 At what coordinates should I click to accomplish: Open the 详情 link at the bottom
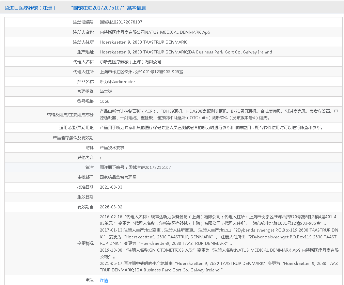[x=104, y=281]
